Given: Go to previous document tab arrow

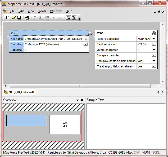Looking at the screenshot, I should pyautogui.click(x=158, y=92).
